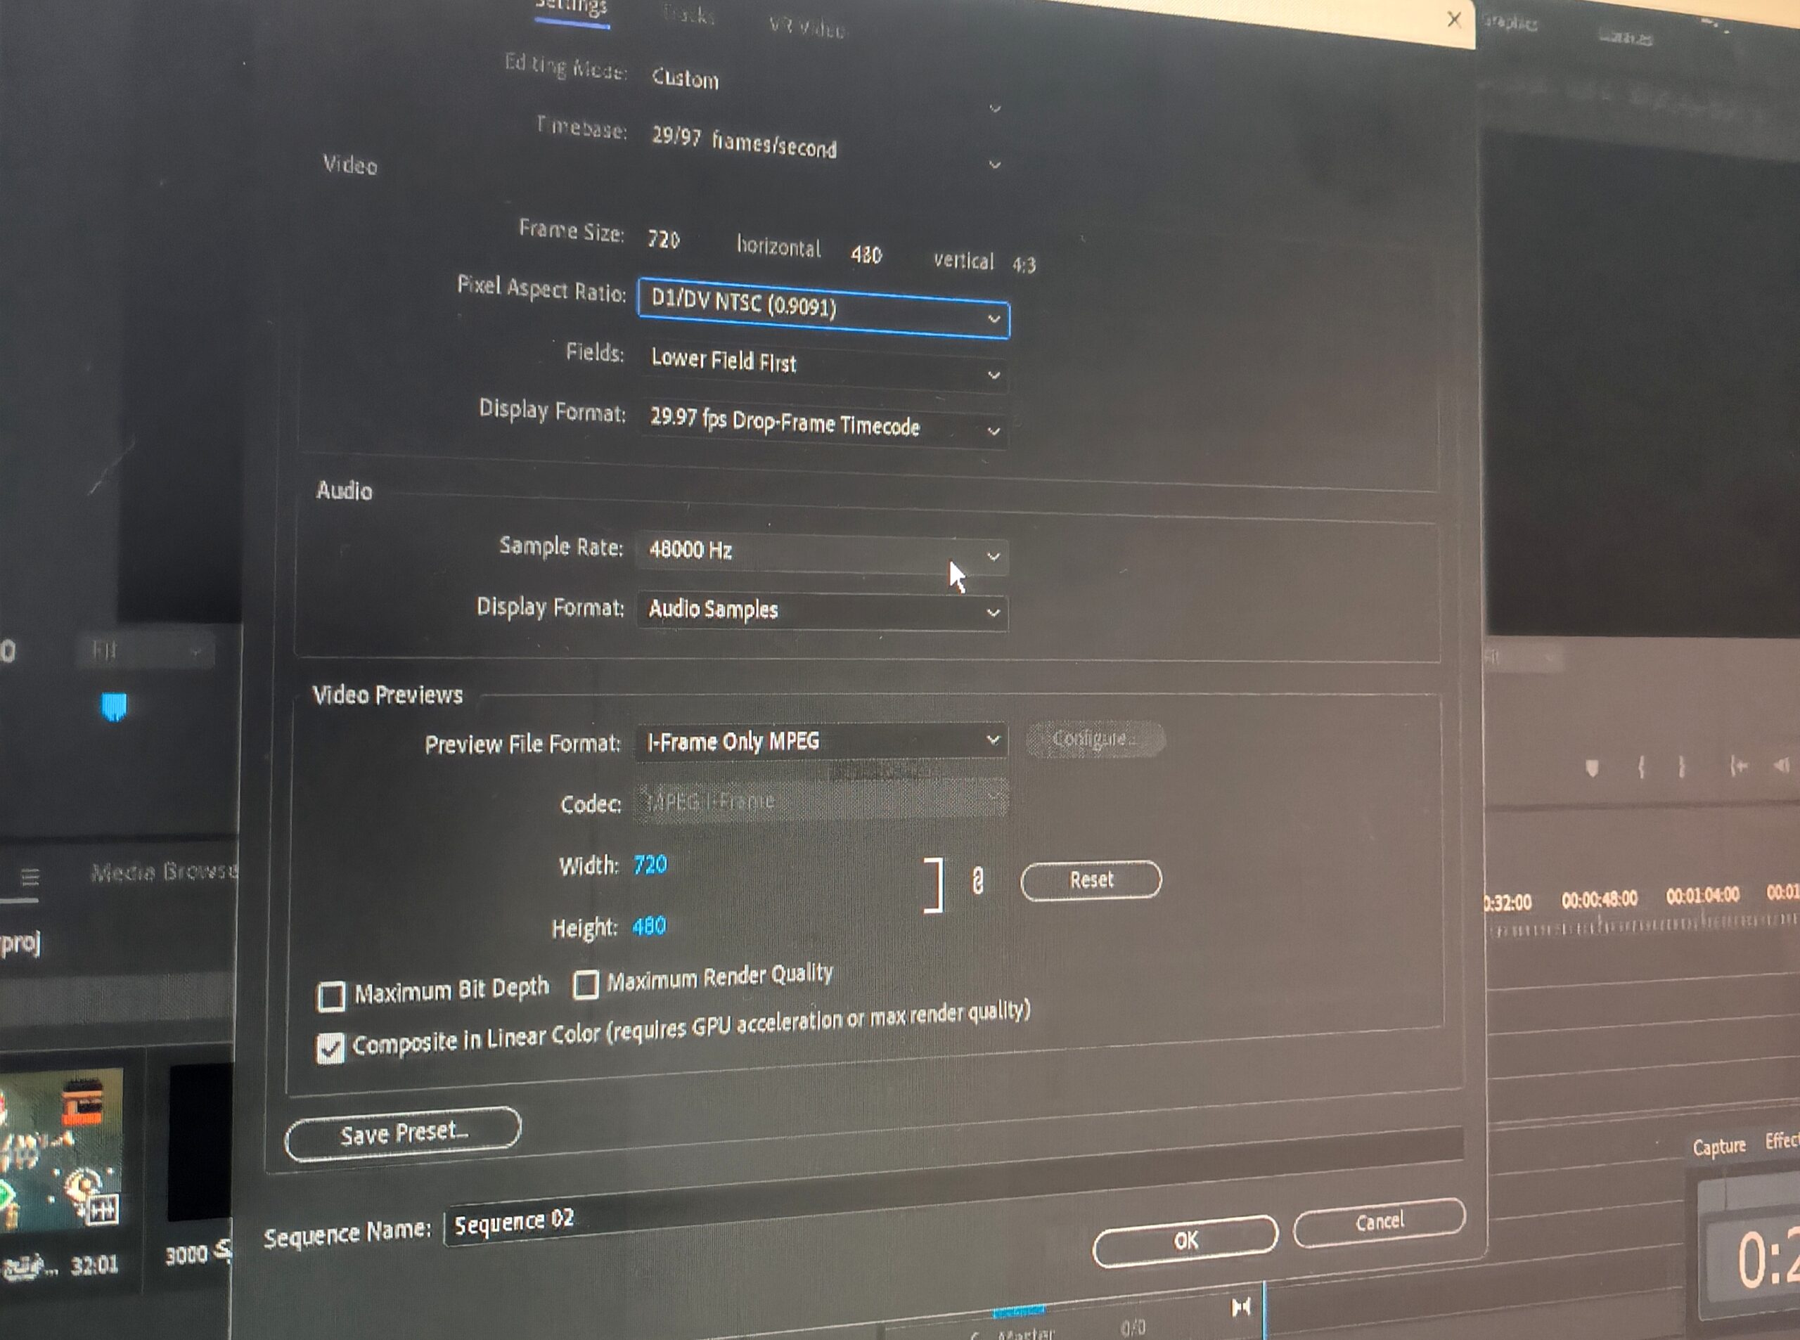Click the Go to In point icon
The height and width of the screenshot is (1340, 1800).
pos(1737,766)
